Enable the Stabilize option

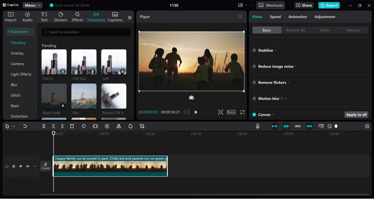coord(254,50)
